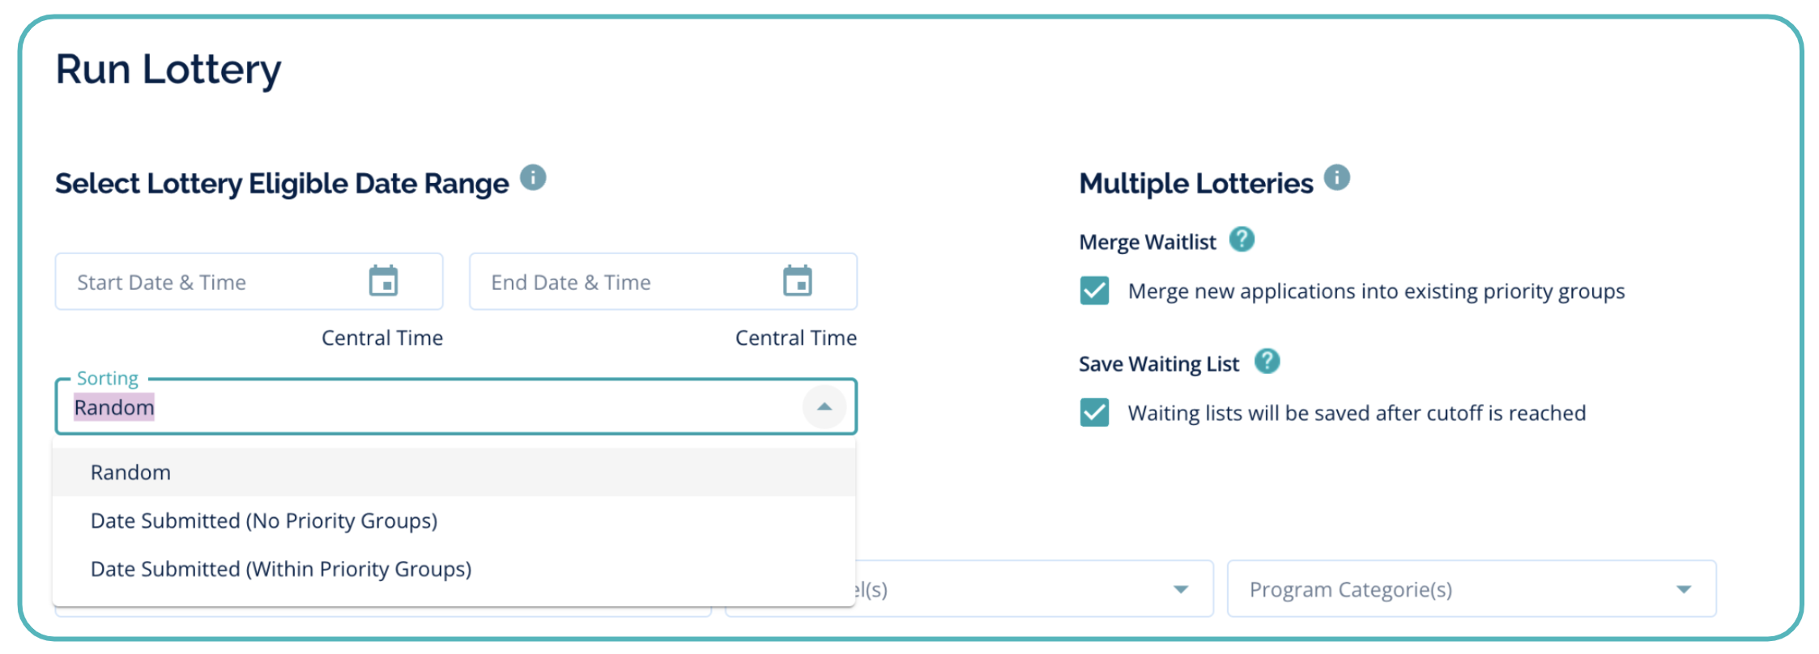The height and width of the screenshot is (654, 1819).
Task: Uncheck Waiting lists will be saved checkbox
Action: click(x=1094, y=412)
